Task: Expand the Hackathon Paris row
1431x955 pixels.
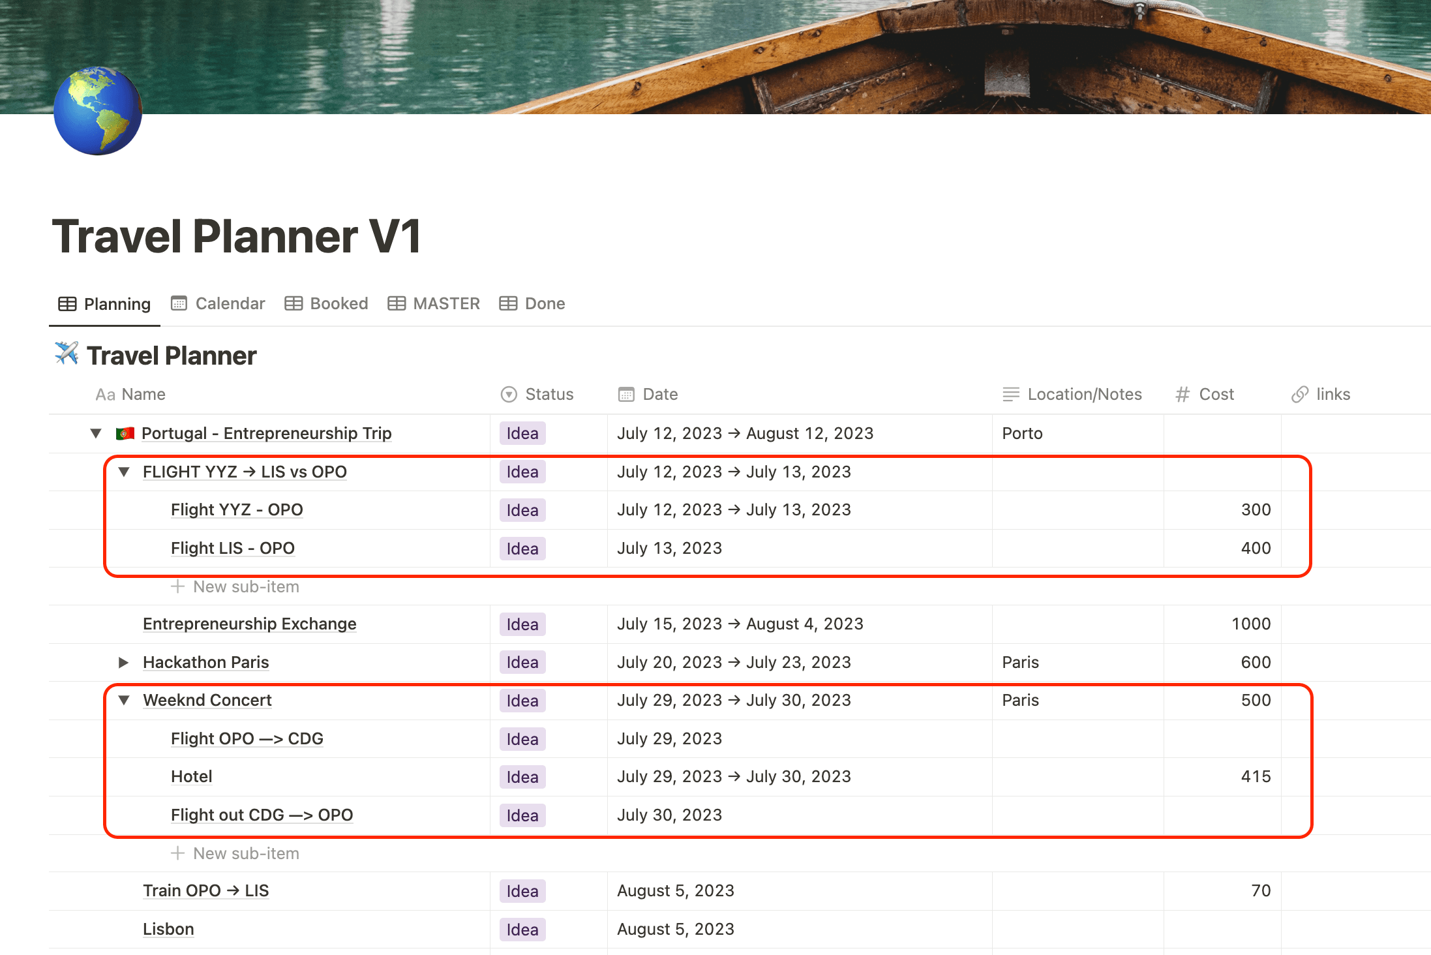Action: (x=123, y=662)
